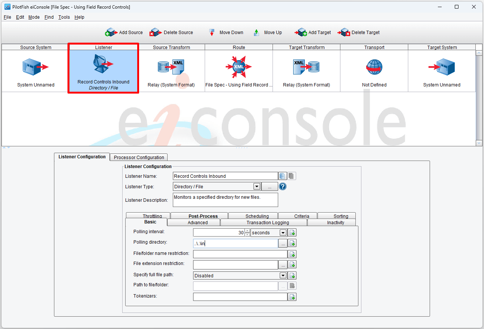Click the File extension restriction field
Screen dimensions: 484x329
235,265
